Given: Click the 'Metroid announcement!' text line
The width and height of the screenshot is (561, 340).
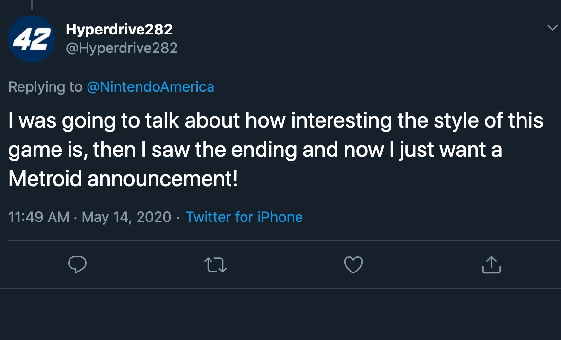Looking at the screenshot, I should (123, 179).
